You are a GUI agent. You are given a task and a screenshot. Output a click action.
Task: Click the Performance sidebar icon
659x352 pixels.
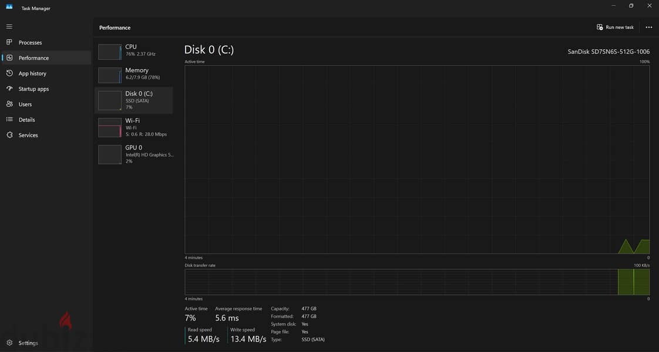tap(9, 58)
